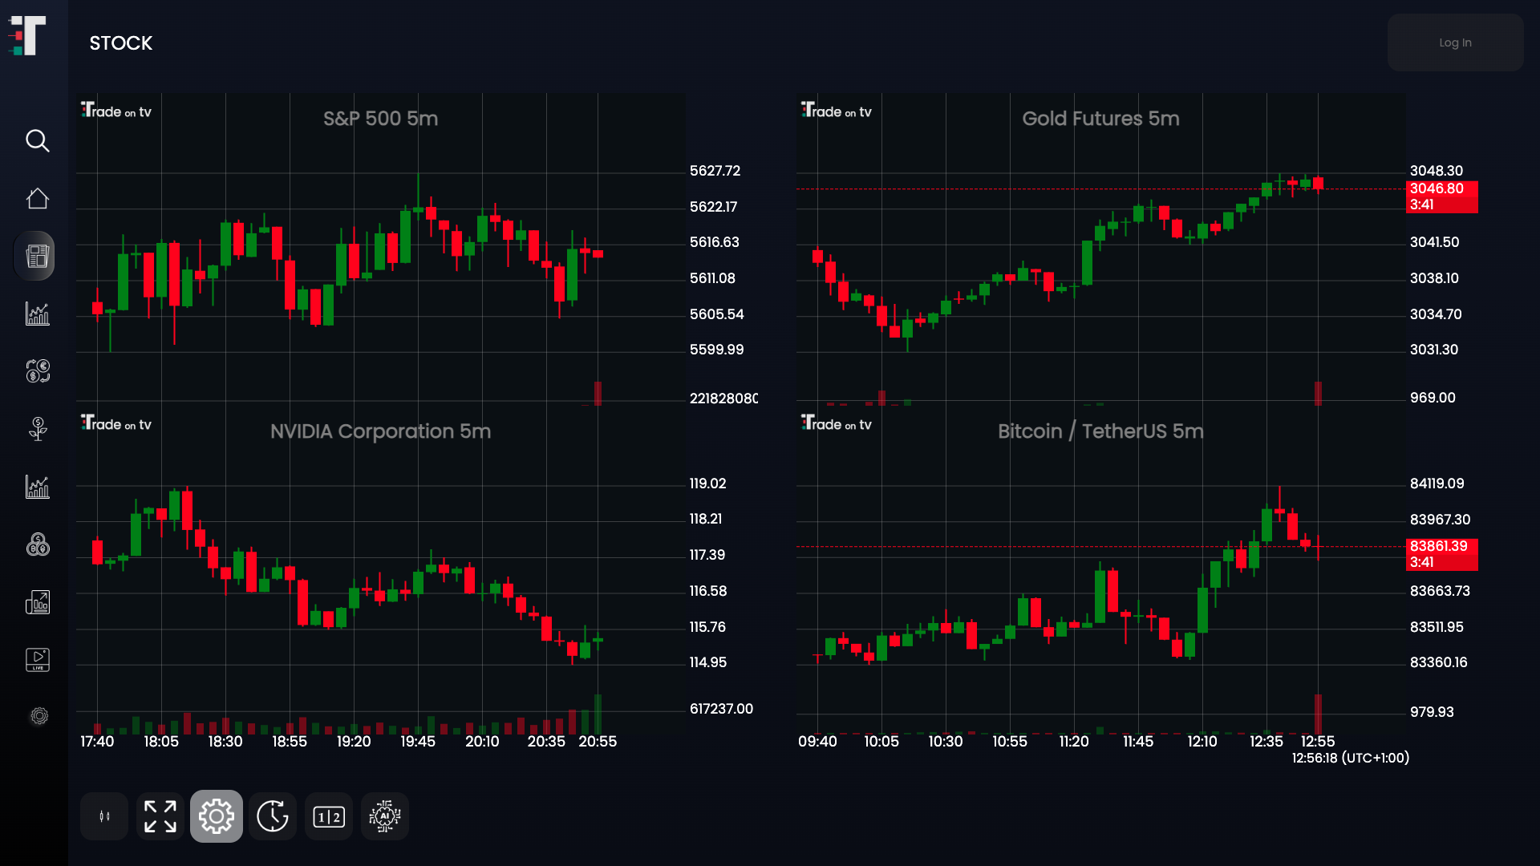Click the NVIDIA Corporation 5m chart title

pos(380,431)
